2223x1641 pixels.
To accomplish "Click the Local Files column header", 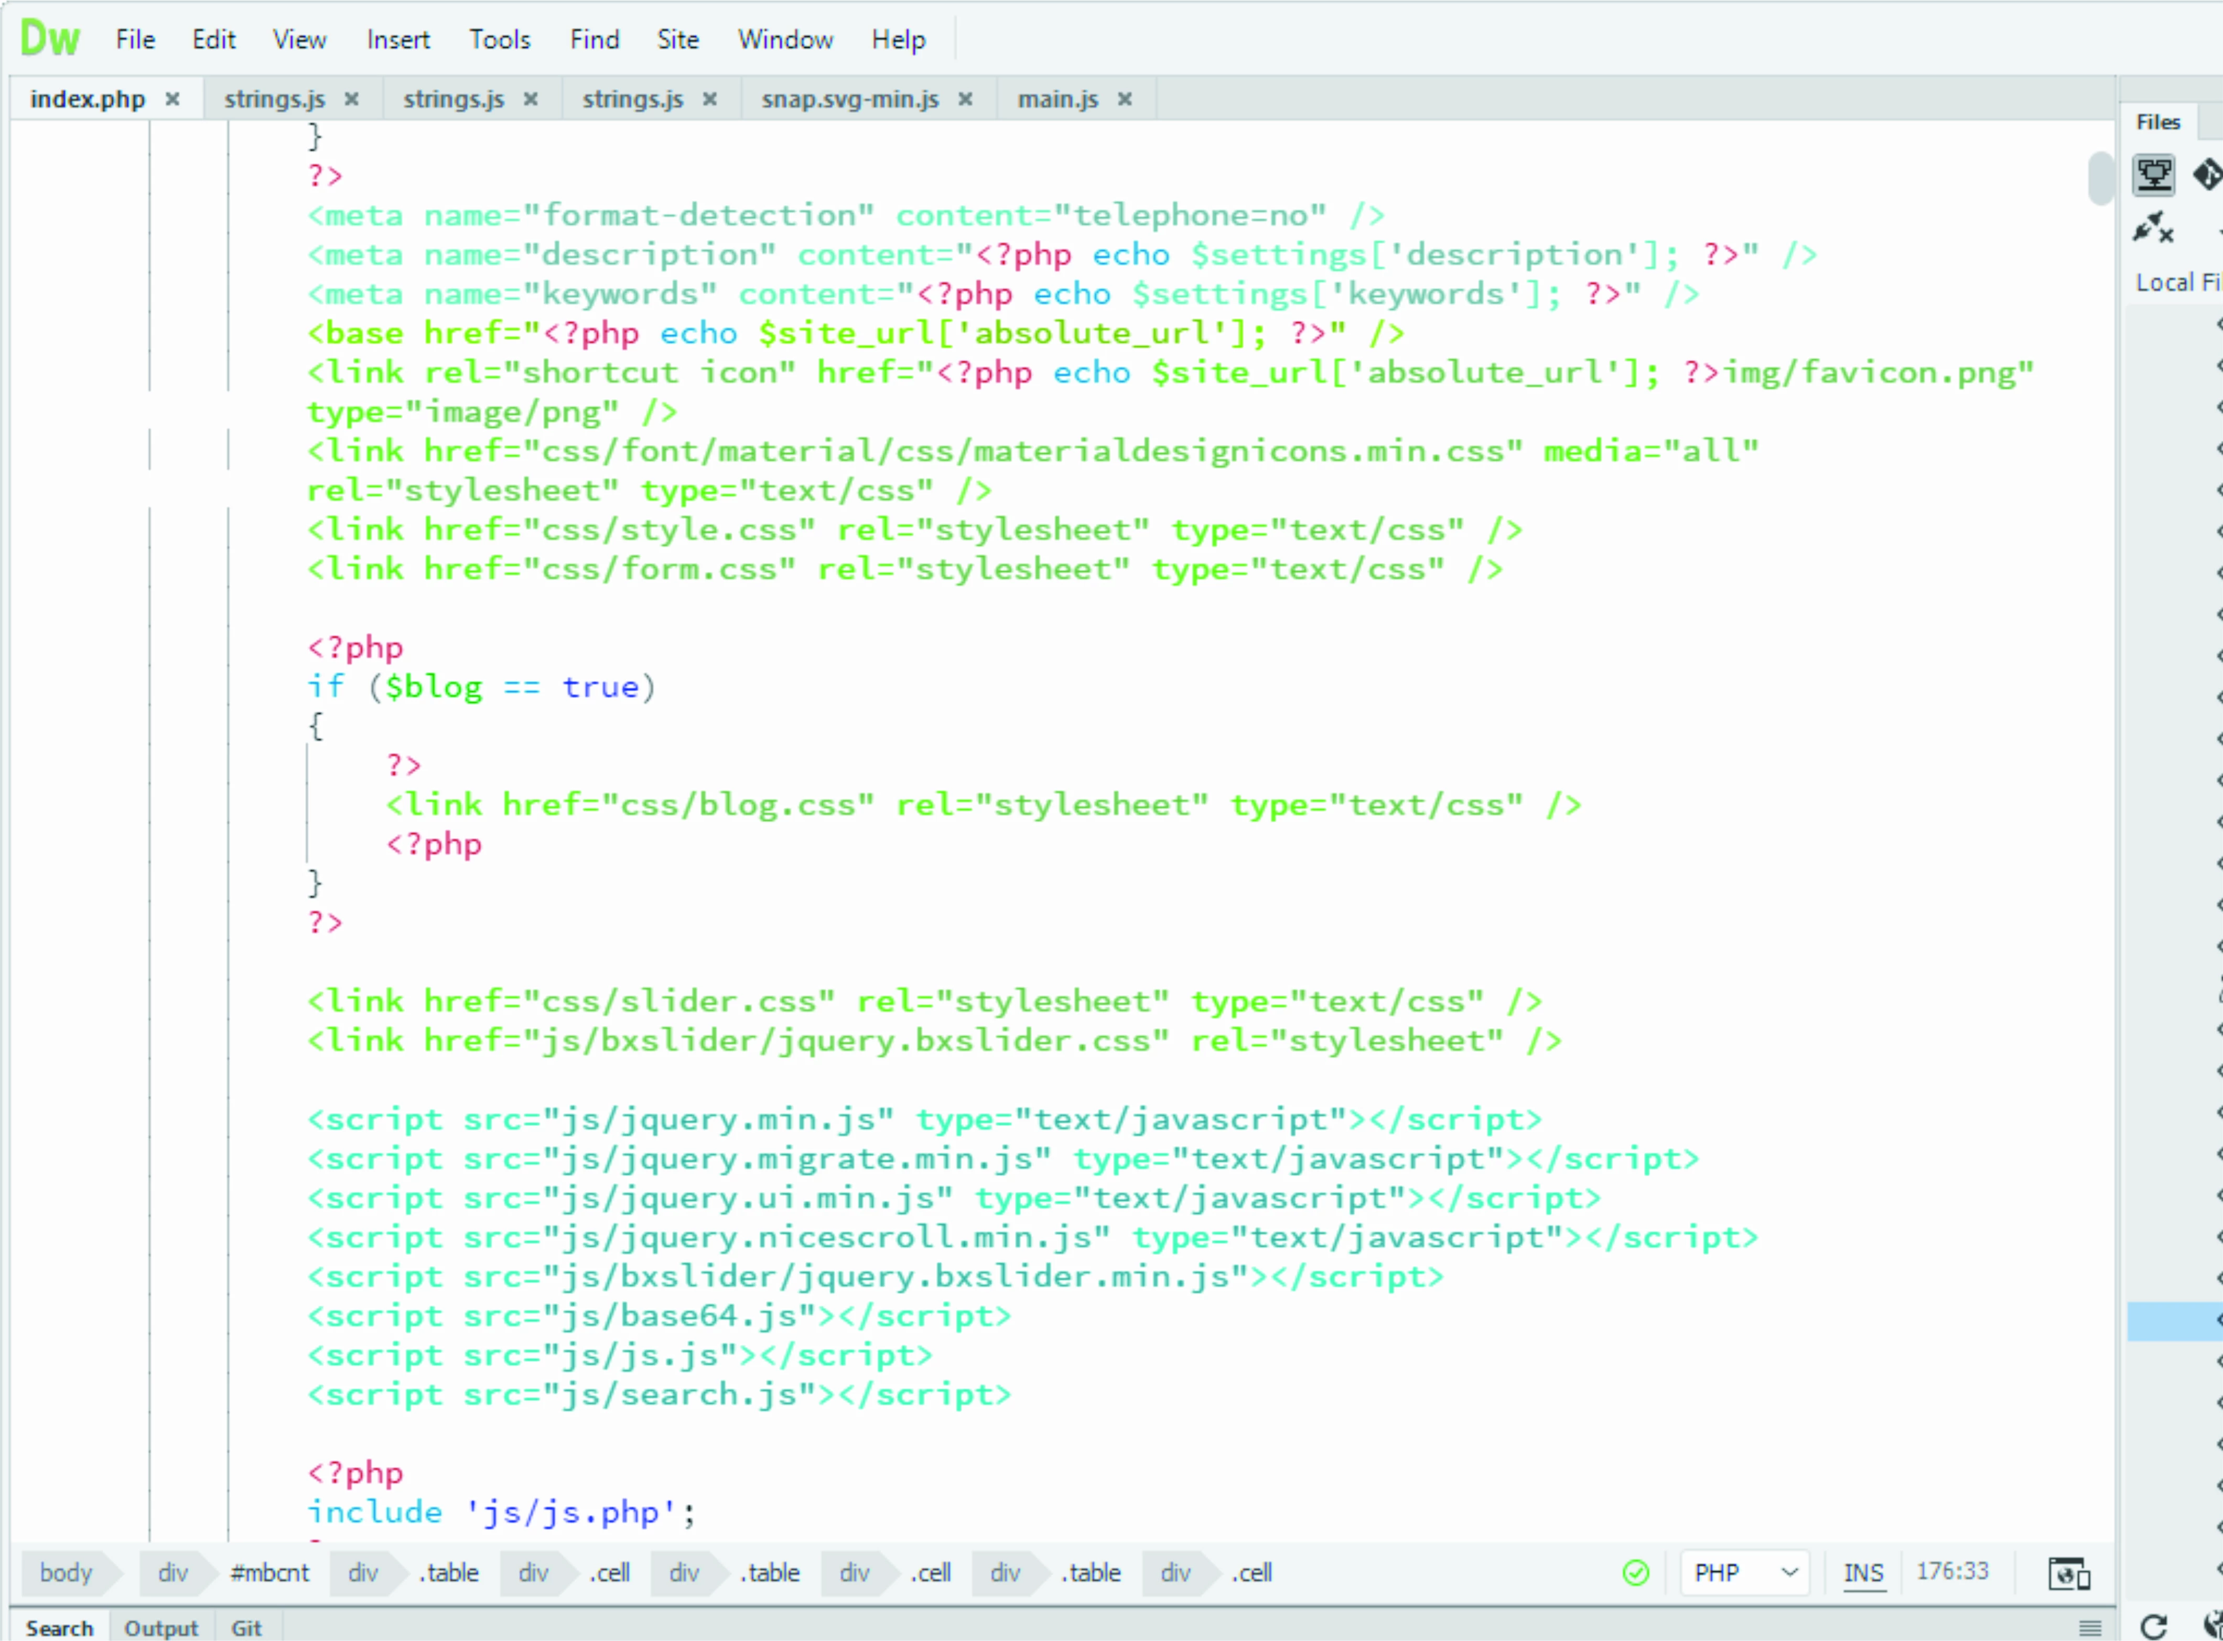I will (2176, 283).
